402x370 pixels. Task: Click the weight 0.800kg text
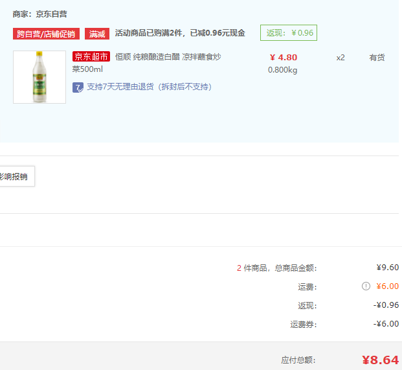[282, 70]
